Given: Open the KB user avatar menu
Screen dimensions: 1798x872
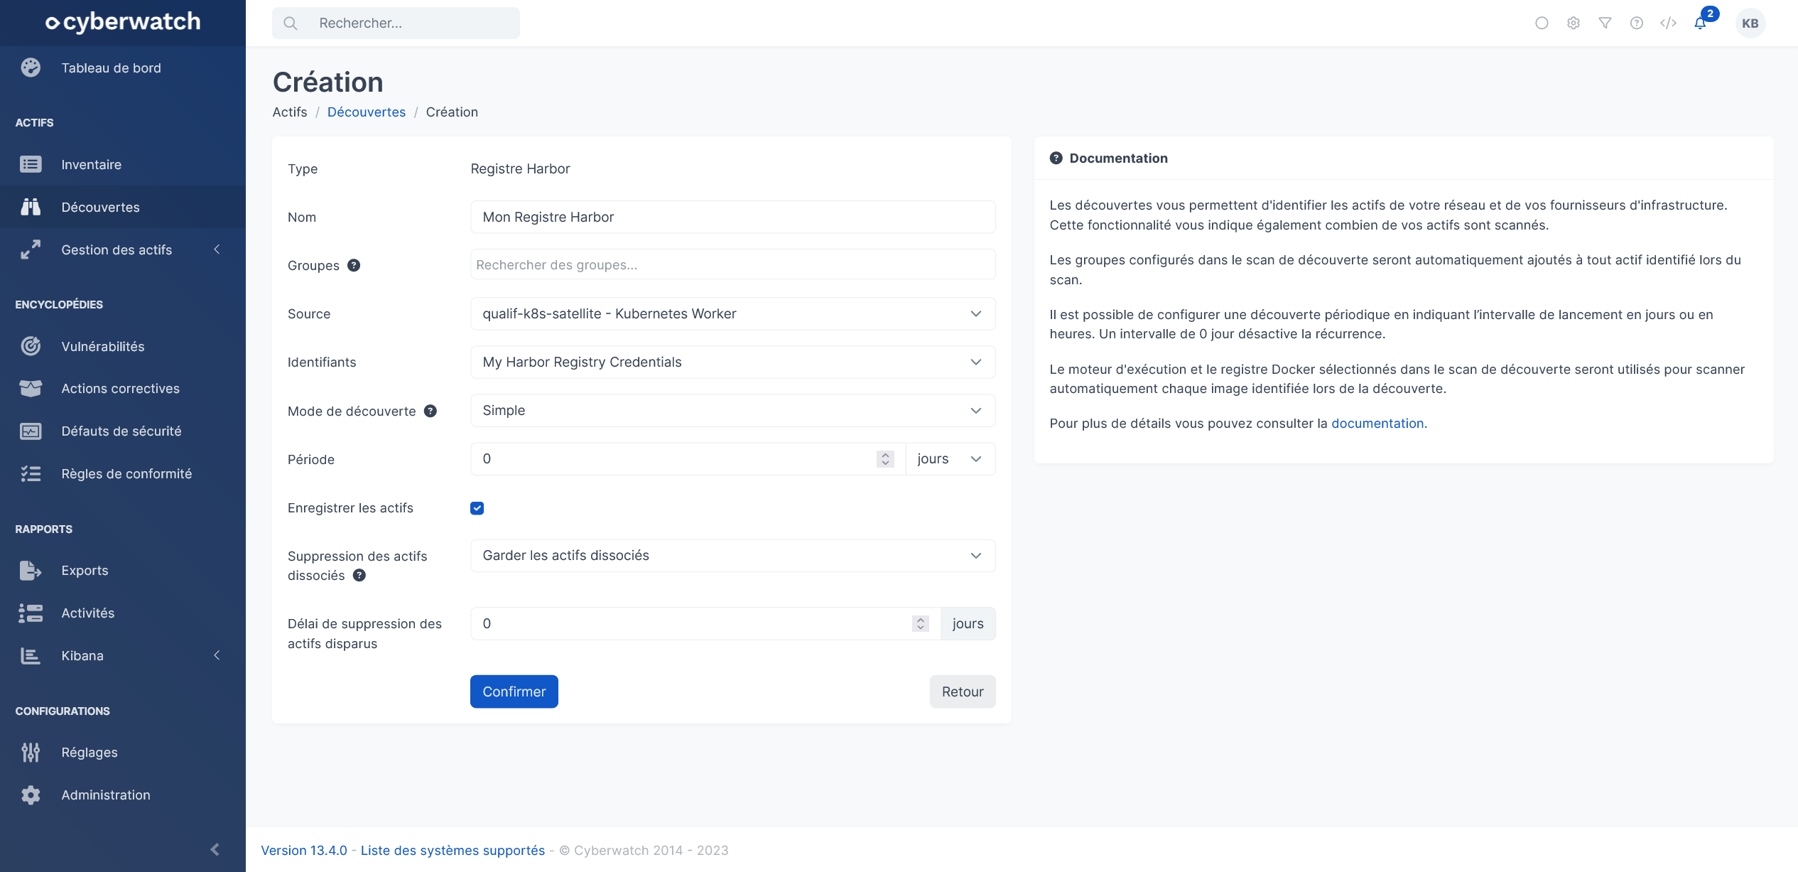Looking at the screenshot, I should point(1750,23).
